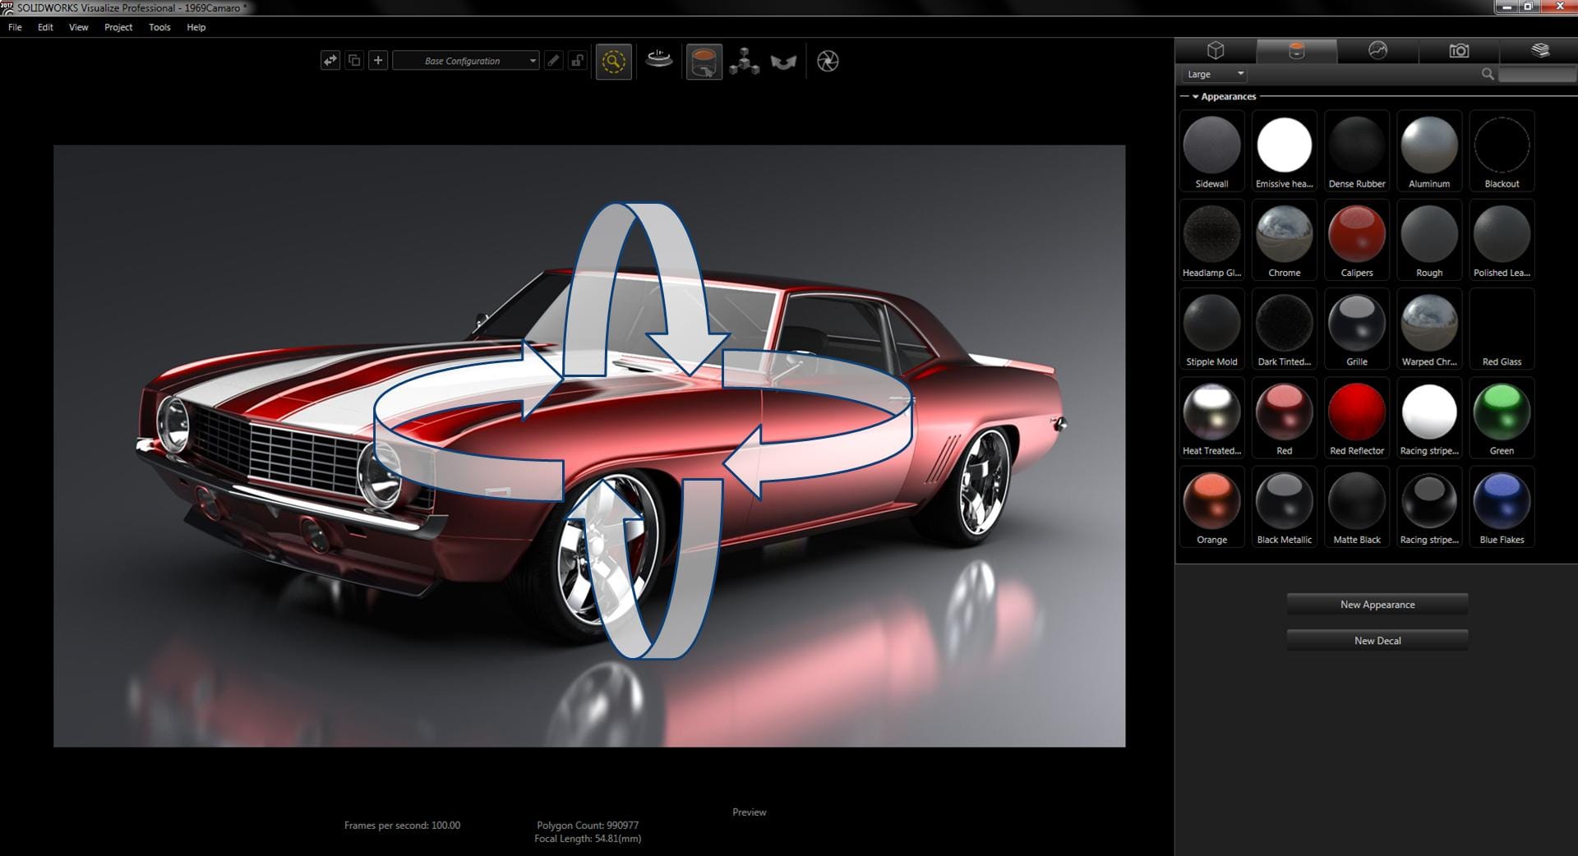
Task: Click the appearances search input field
Action: tap(1537, 75)
